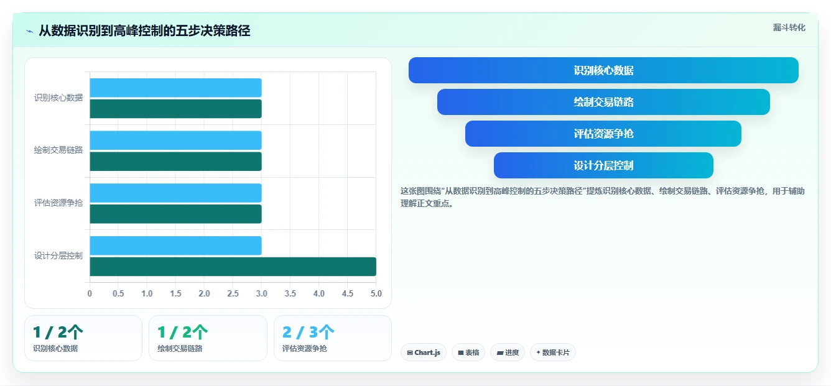Click the dark green bar for 识别核心数据
831x386 pixels.
pos(175,109)
